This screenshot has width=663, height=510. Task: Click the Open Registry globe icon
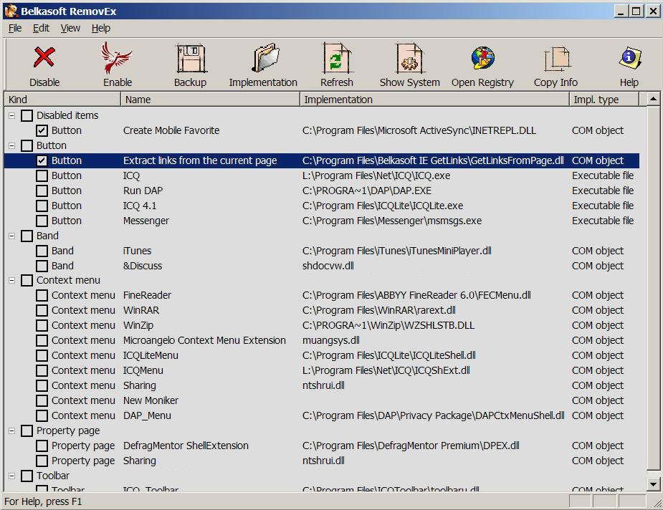[x=482, y=57]
